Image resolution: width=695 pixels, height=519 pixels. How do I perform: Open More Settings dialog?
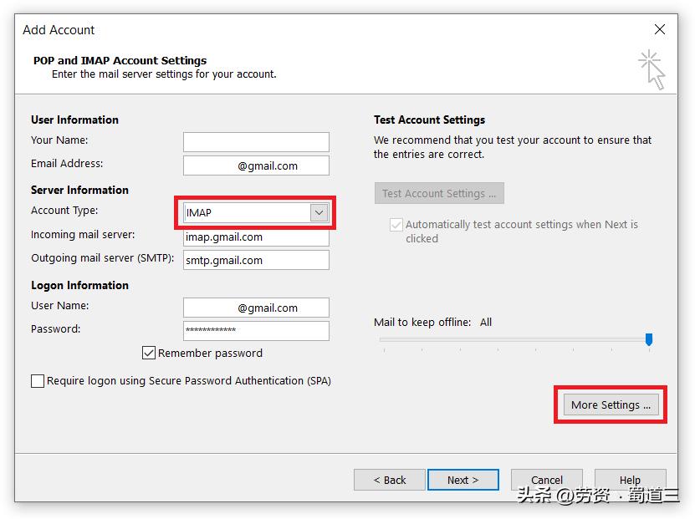click(x=610, y=405)
